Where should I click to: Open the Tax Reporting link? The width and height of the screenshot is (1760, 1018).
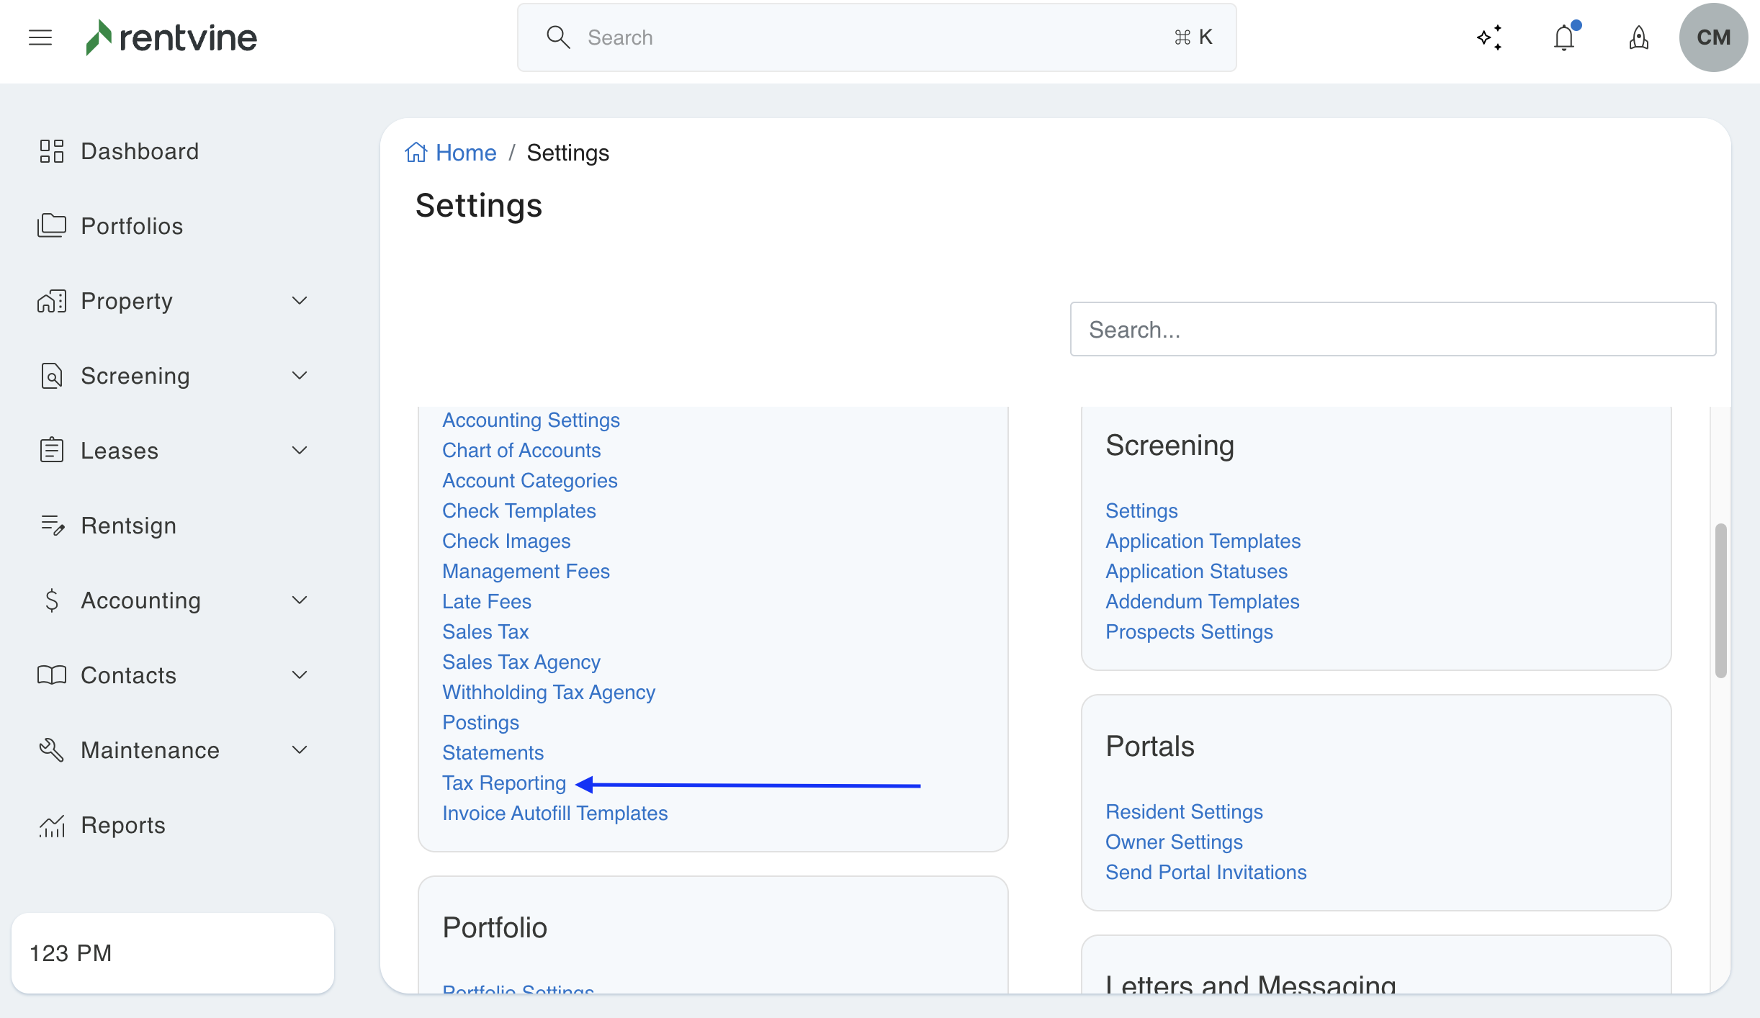click(x=504, y=783)
